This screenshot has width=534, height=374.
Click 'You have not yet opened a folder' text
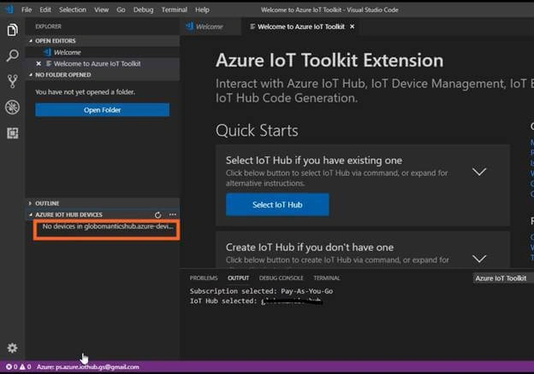[85, 91]
